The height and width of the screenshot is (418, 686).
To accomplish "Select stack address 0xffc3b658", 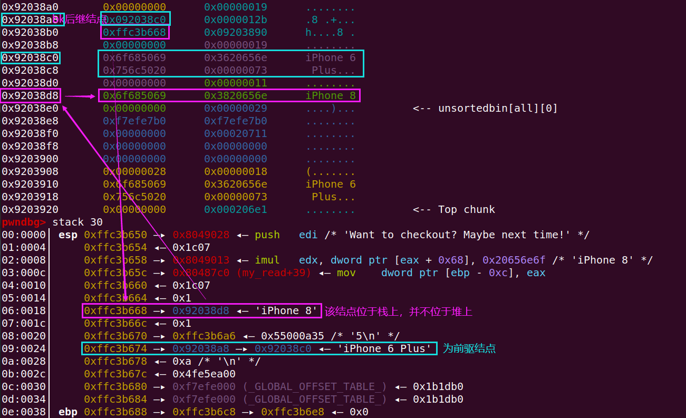I will [x=115, y=260].
